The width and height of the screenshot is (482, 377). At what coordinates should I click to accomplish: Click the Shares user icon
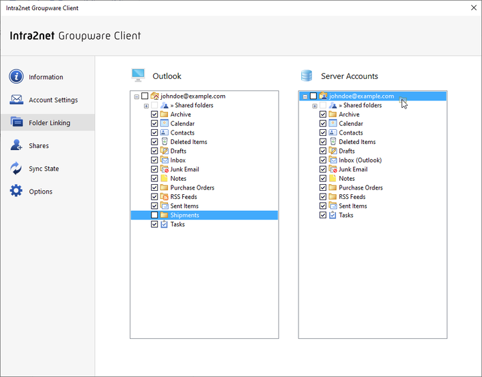[16, 145]
